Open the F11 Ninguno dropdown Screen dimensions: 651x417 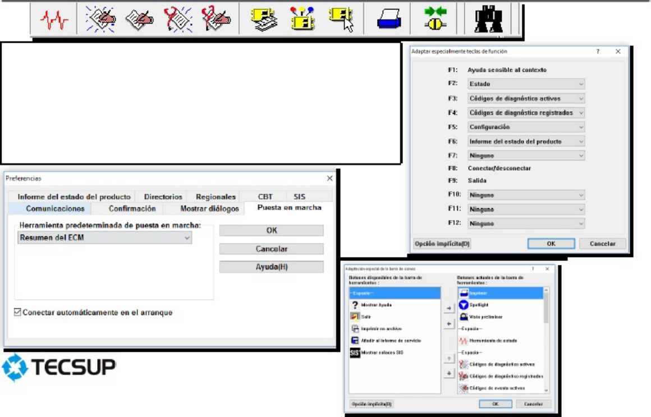tap(526, 209)
